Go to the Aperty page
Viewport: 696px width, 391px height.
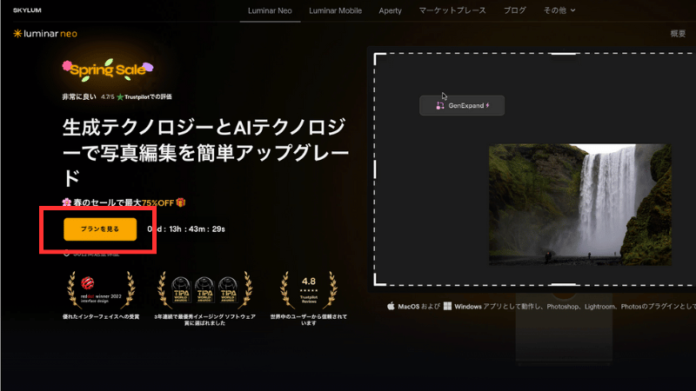pos(390,10)
